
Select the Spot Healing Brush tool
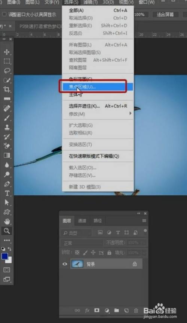point(7,108)
